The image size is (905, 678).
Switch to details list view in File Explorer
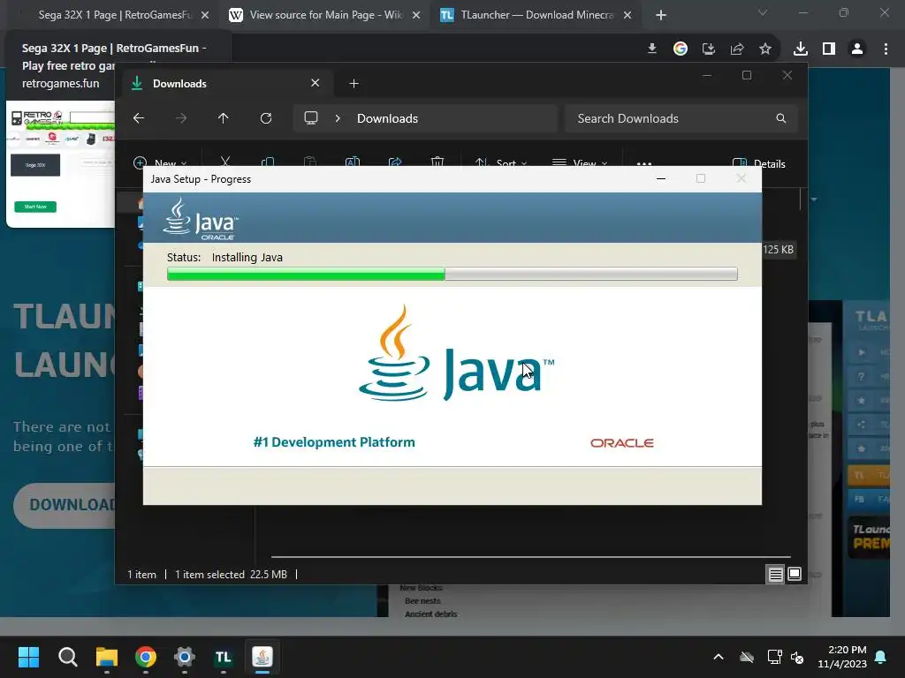(775, 574)
